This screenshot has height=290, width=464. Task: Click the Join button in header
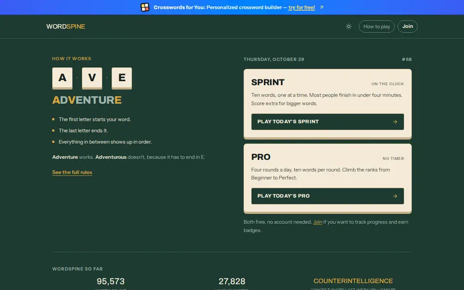(x=407, y=26)
